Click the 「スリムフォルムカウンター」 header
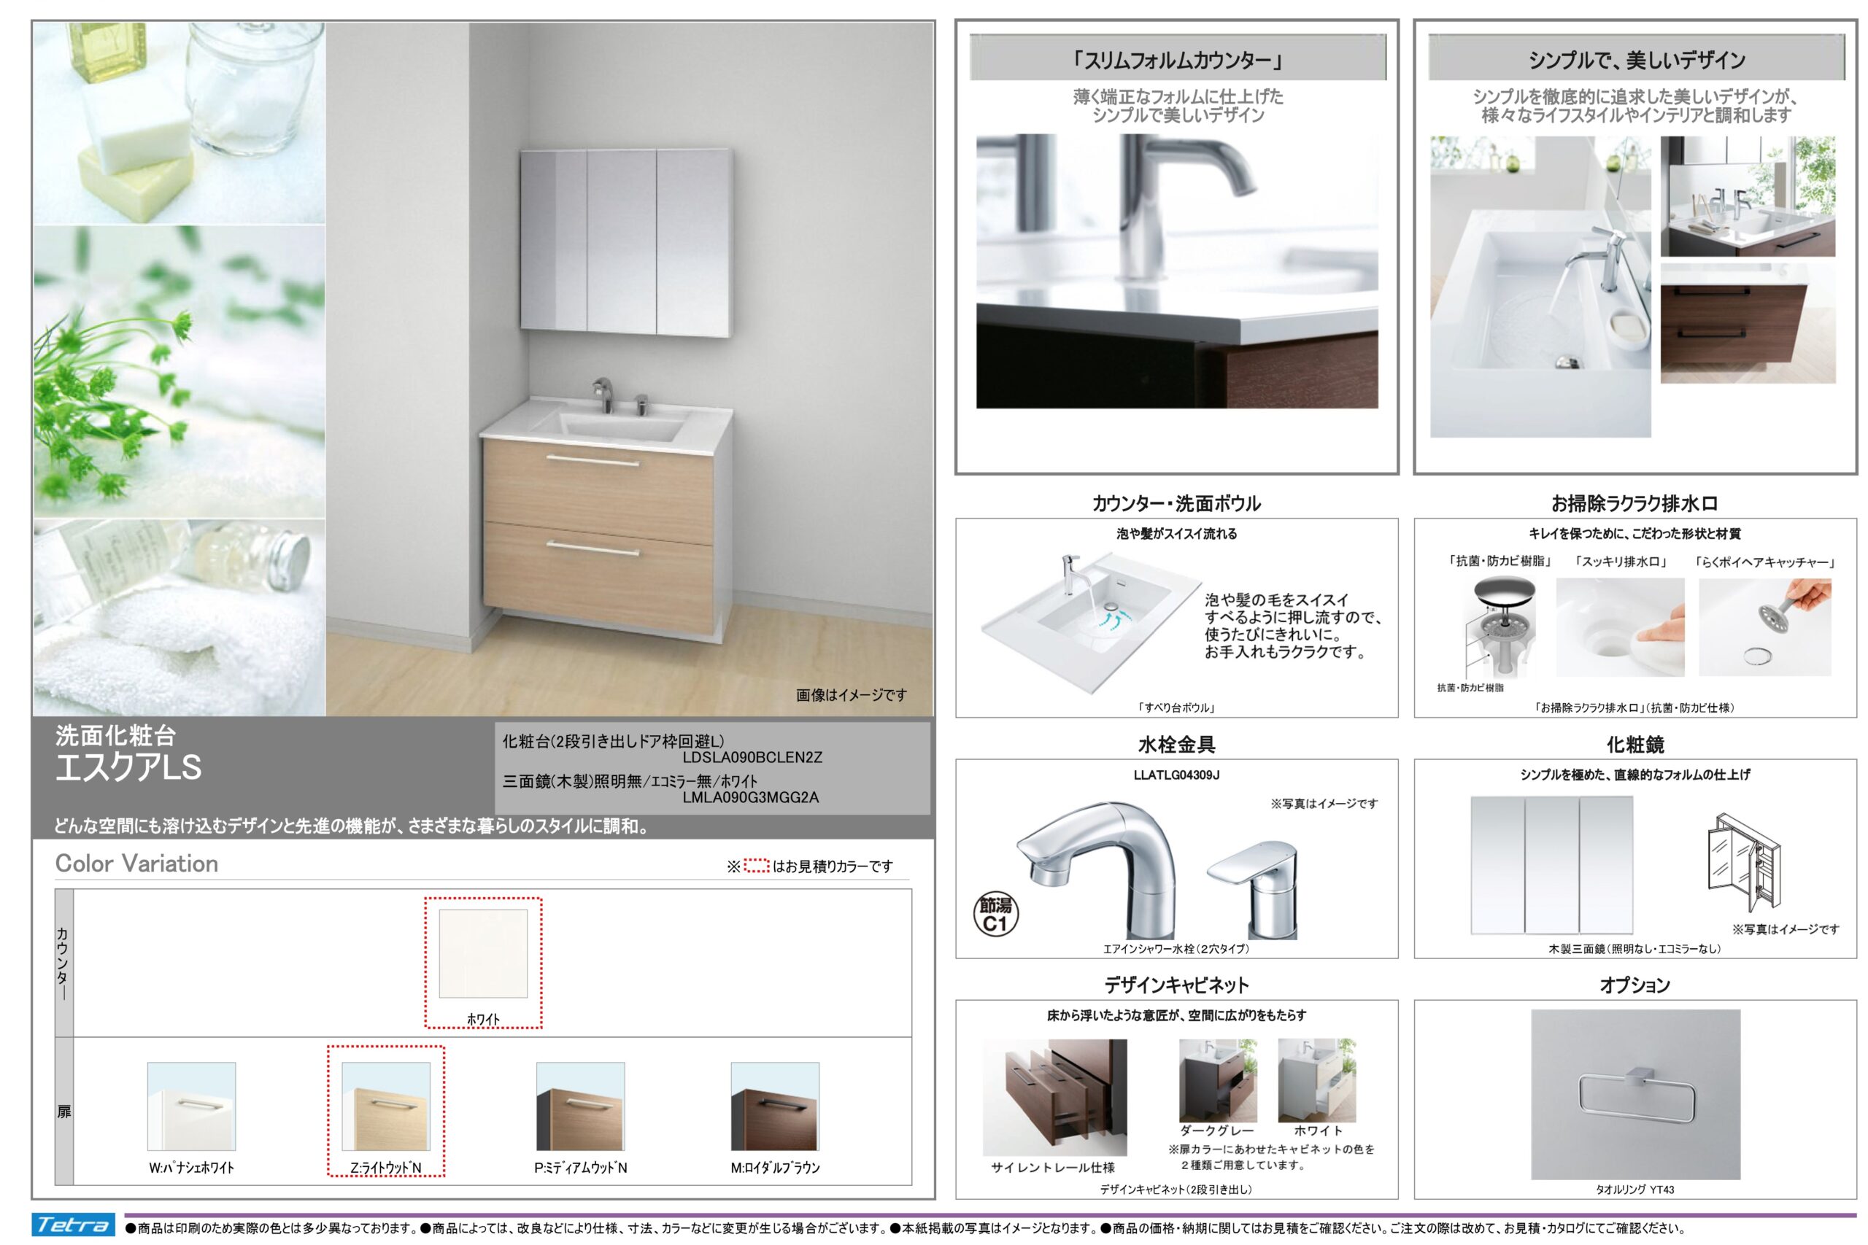 (x=1178, y=58)
